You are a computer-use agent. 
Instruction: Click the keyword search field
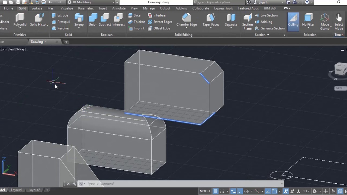[221, 2]
